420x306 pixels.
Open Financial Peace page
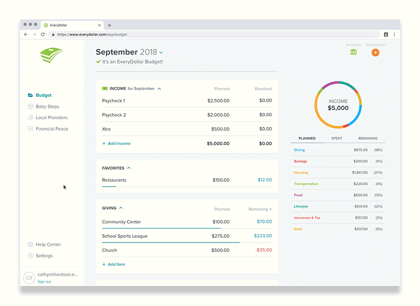tap(52, 129)
